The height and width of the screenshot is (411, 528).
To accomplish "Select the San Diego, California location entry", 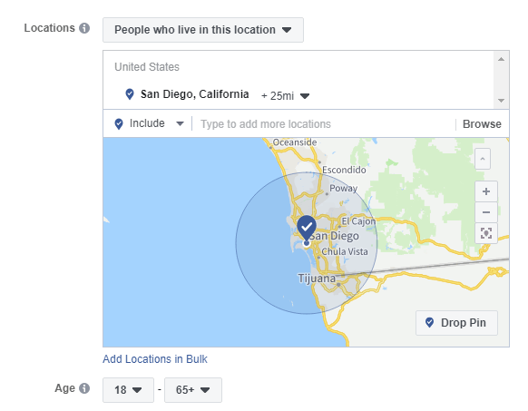I will pos(195,94).
